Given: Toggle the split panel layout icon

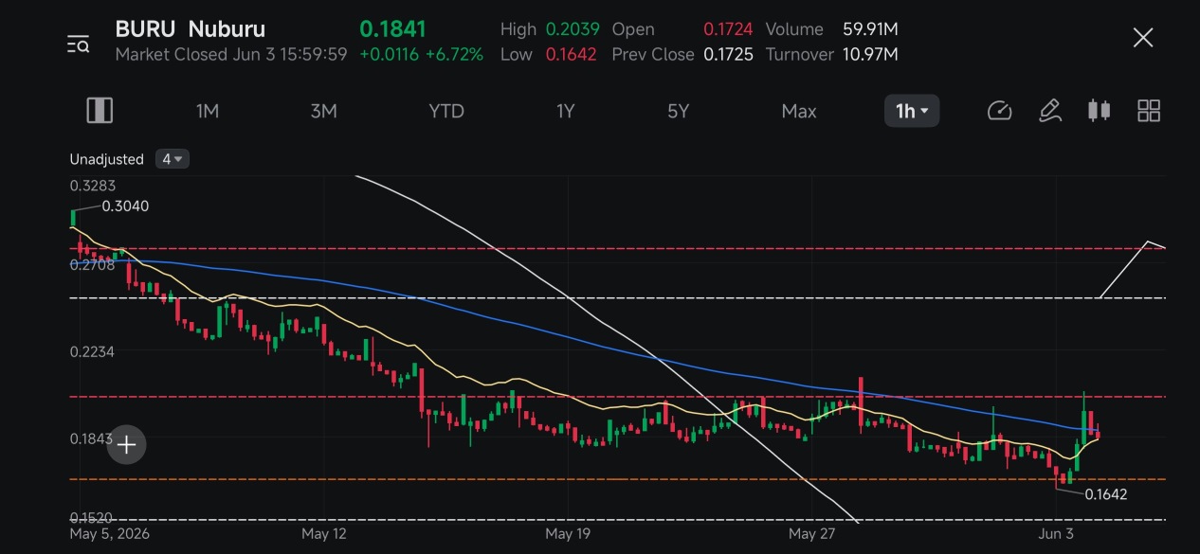Looking at the screenshot, I should tap(100, 111).
